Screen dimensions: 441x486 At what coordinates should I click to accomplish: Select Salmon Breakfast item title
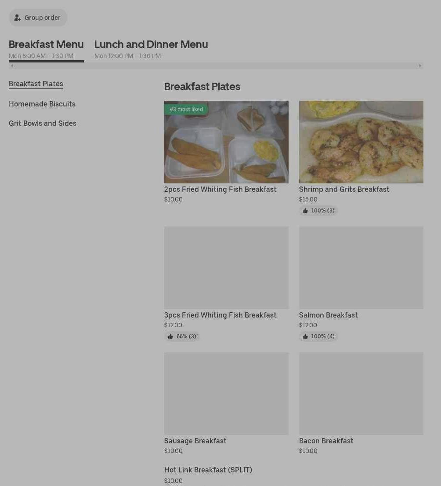[x=328, y=315]
